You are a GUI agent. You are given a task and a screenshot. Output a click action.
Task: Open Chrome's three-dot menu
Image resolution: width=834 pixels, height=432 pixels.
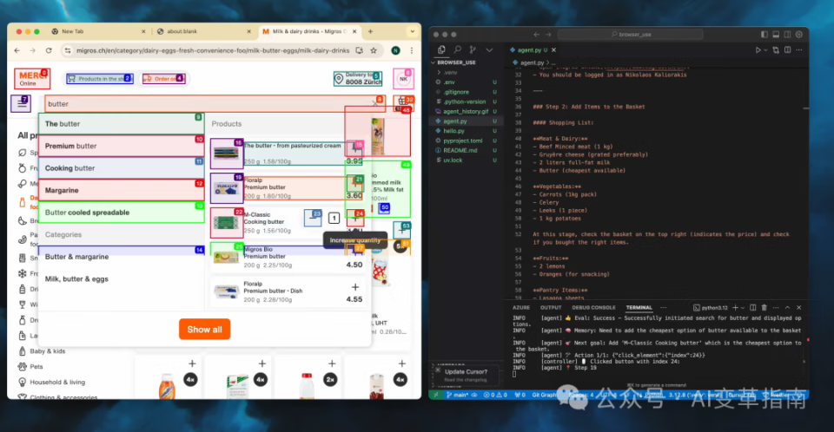click(411, 50)
